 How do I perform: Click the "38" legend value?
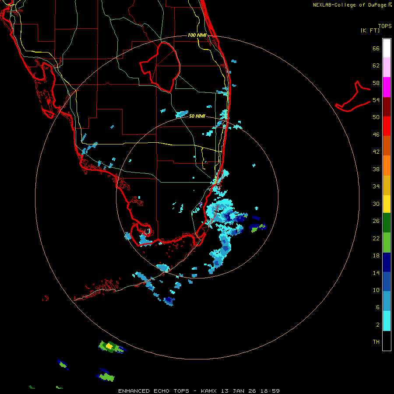[376, 169]
